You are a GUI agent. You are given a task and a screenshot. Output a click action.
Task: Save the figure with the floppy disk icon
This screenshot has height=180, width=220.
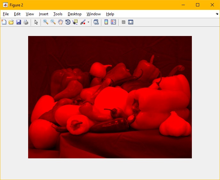click(19, 22)
